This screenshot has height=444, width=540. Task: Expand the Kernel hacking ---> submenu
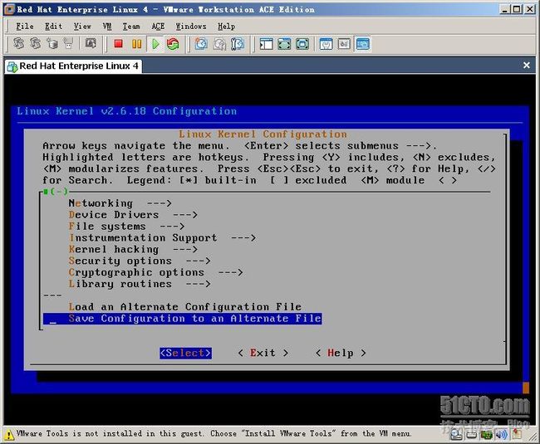[x=133, y=249]
